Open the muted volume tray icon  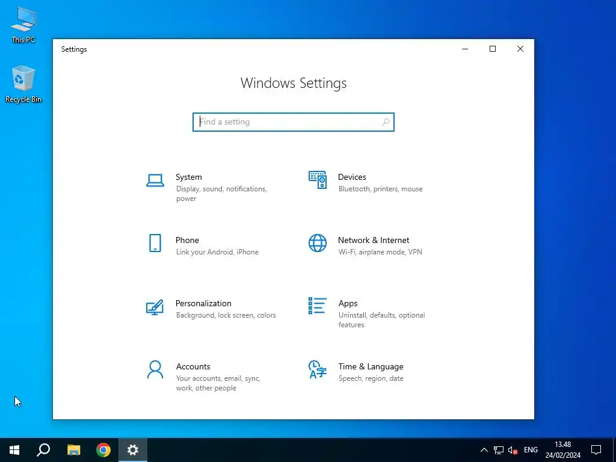coord(513,450)
